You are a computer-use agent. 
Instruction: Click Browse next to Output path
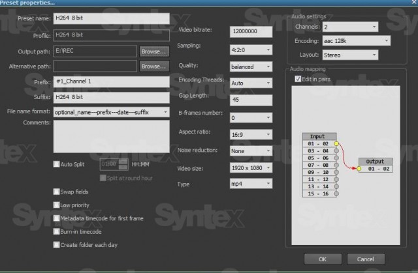click(154, 51)
